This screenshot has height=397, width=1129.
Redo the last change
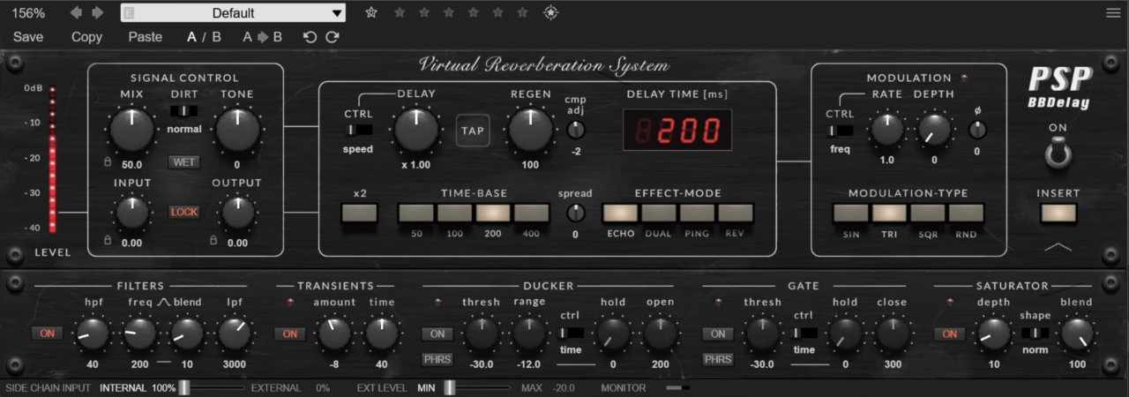332,37
